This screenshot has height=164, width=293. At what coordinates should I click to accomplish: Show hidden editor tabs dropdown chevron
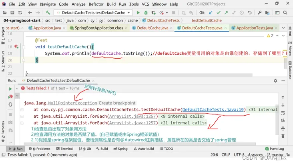point(283,28)
